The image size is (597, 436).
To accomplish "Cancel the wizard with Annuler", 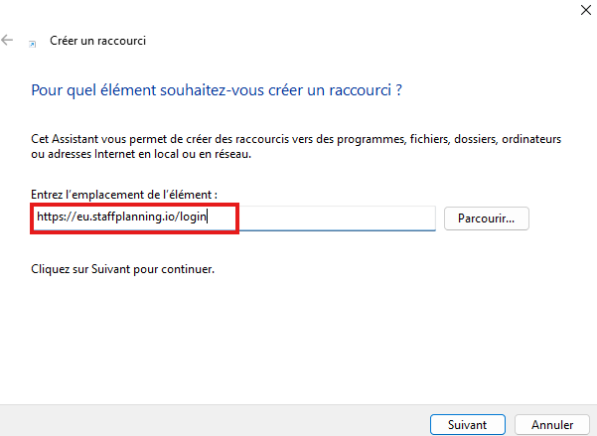I will (552, 424).
